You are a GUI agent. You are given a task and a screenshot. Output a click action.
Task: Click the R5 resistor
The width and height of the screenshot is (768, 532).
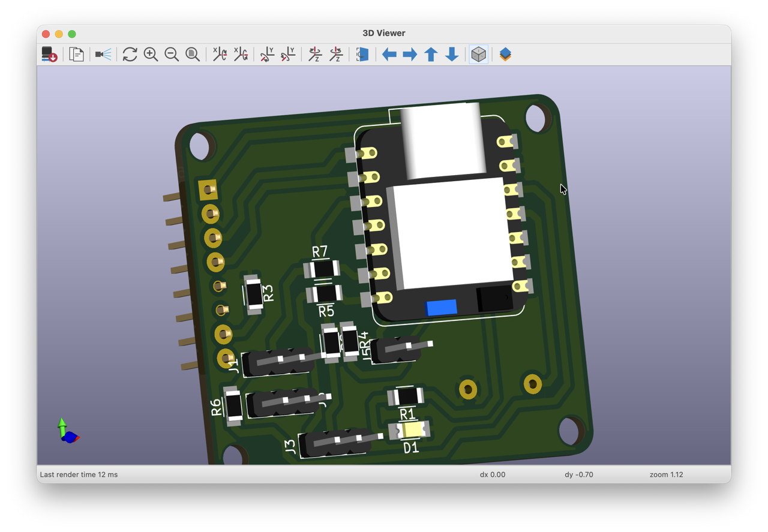pos(325,293)
